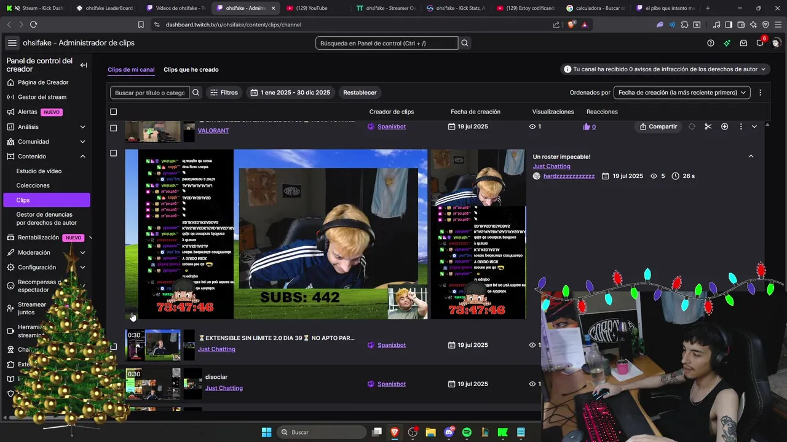The width and height of the screenshot is (787, 442).
Task: Open Spanixbot link on 'disociar' row
Action: click(x=392, y=384)
